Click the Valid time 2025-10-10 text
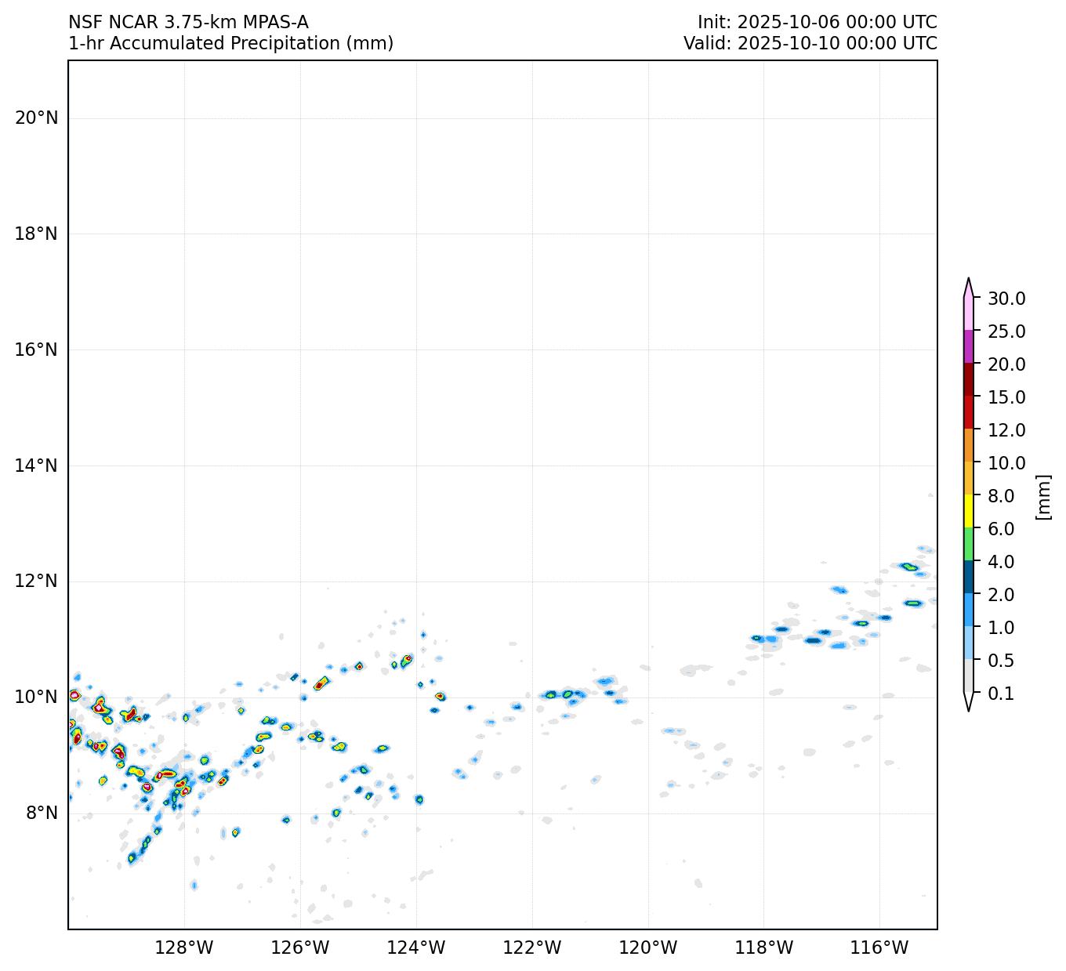Screen dimensions: 1066x971 point(810,44)
